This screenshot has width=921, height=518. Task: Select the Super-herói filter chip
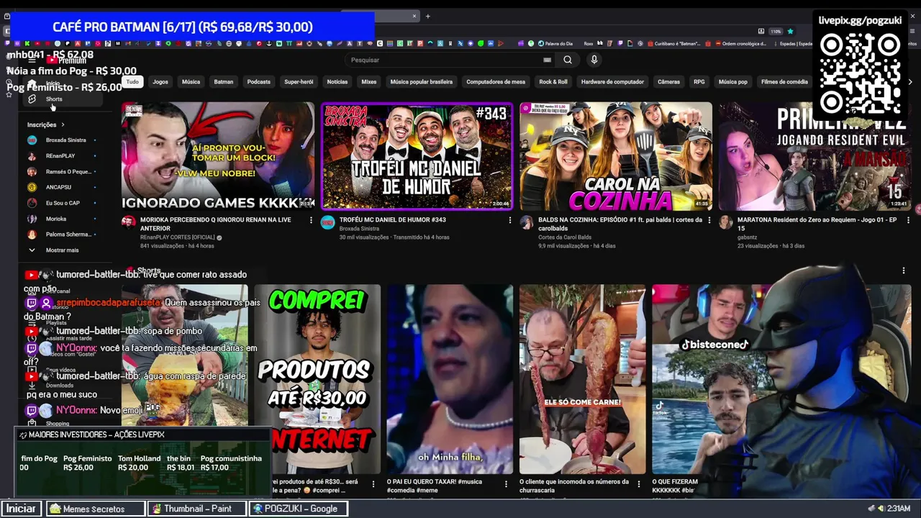click(x=299, y=82)
